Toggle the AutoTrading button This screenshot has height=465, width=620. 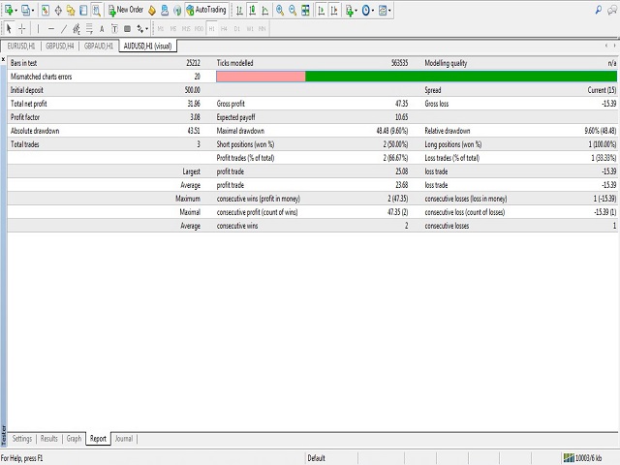[x=206, y=10]
